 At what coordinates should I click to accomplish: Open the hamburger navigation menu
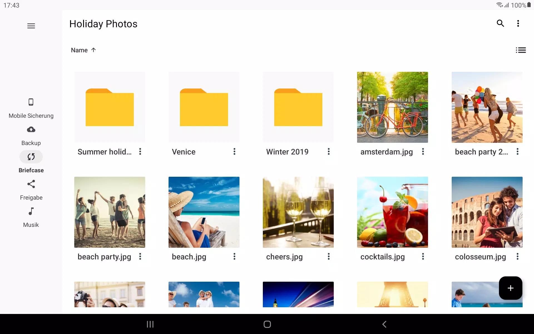pos(31,26)
